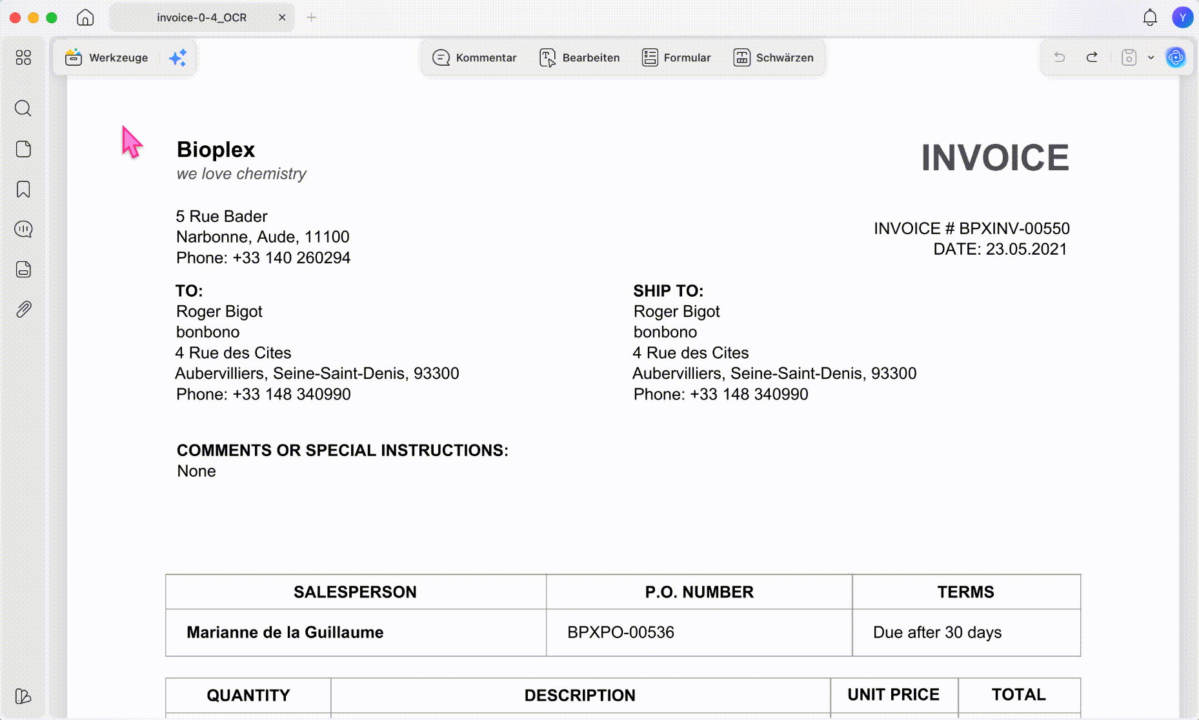This screenshot has width=1199, height=720.
Task: Open the blue swirl assistant icon
Action: [1176, 57]
